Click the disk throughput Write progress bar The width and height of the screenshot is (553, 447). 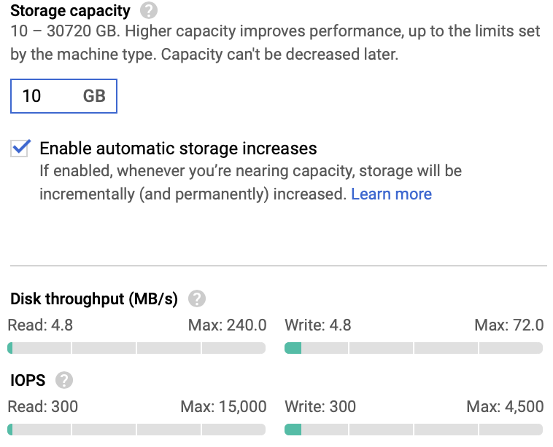click(x=414, y=349)
